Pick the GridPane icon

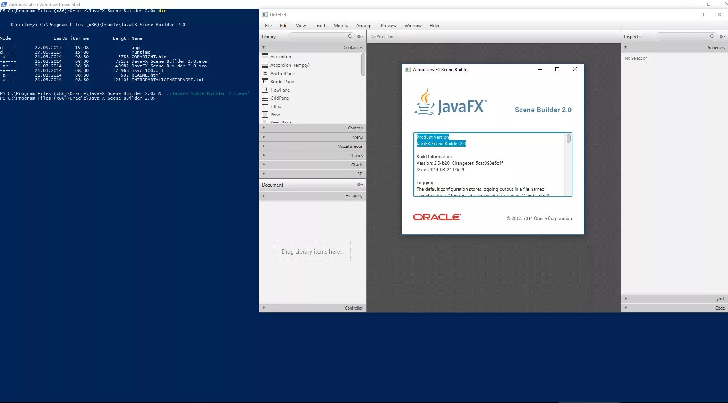[x=265, y=98]
